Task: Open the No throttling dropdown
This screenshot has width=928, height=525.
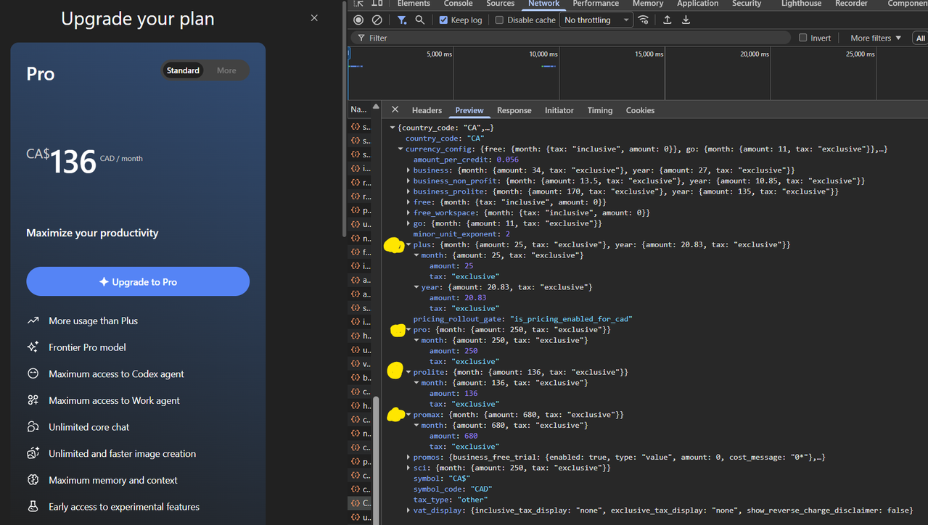Action: pyautogui.click(x=596, y=20)
